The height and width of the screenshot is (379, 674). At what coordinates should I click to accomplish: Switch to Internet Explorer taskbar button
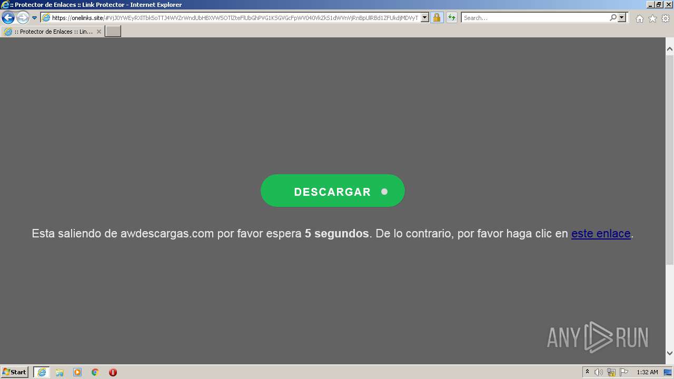(x=42, y=372)
